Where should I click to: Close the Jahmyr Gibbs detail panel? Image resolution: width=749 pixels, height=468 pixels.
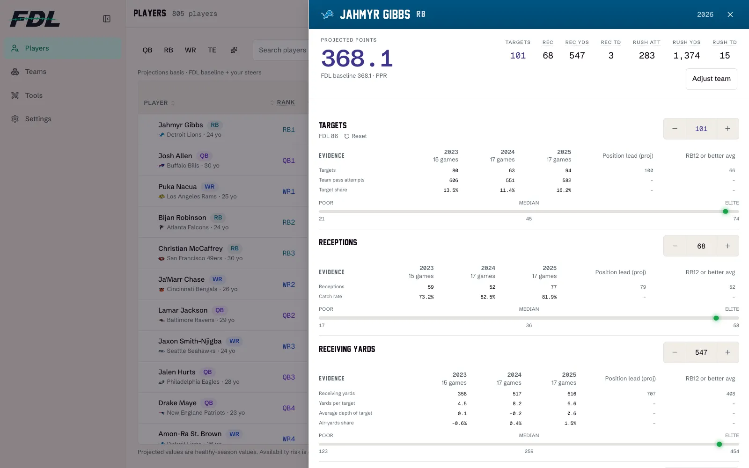tap(730, 15)
